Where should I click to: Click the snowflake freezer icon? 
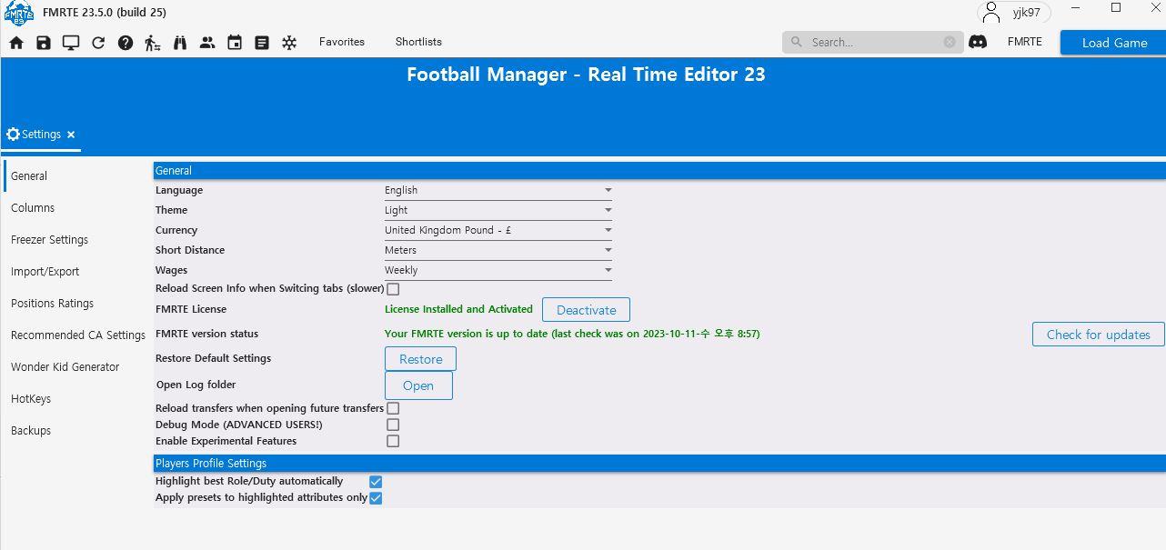coord(289,43)
